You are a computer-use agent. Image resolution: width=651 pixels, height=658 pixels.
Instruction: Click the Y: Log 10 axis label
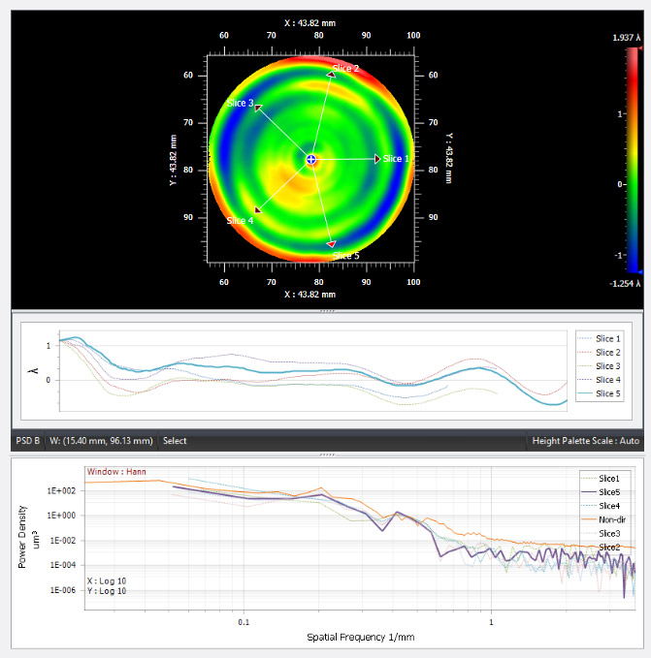(x=107, y=592)
